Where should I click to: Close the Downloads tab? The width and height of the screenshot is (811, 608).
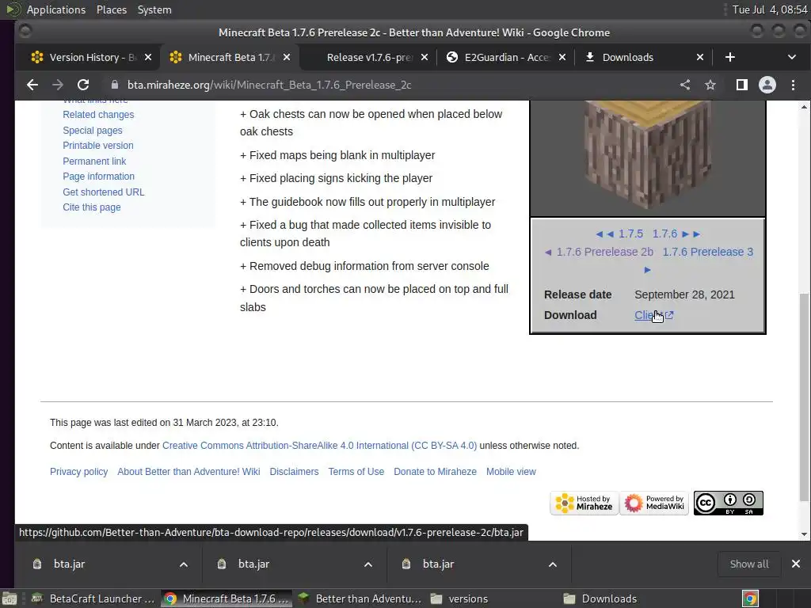click(700, 57)
